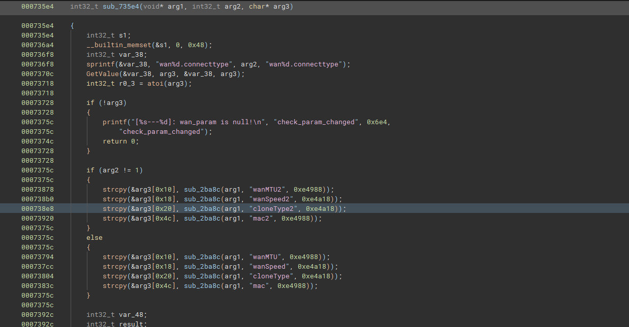Select 0xe4988 on the mac line

coord(292,285)
